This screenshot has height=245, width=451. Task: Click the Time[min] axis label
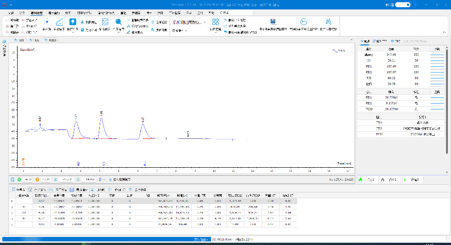[x=344, y=164]
